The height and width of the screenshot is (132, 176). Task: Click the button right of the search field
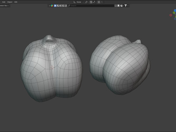115,5
